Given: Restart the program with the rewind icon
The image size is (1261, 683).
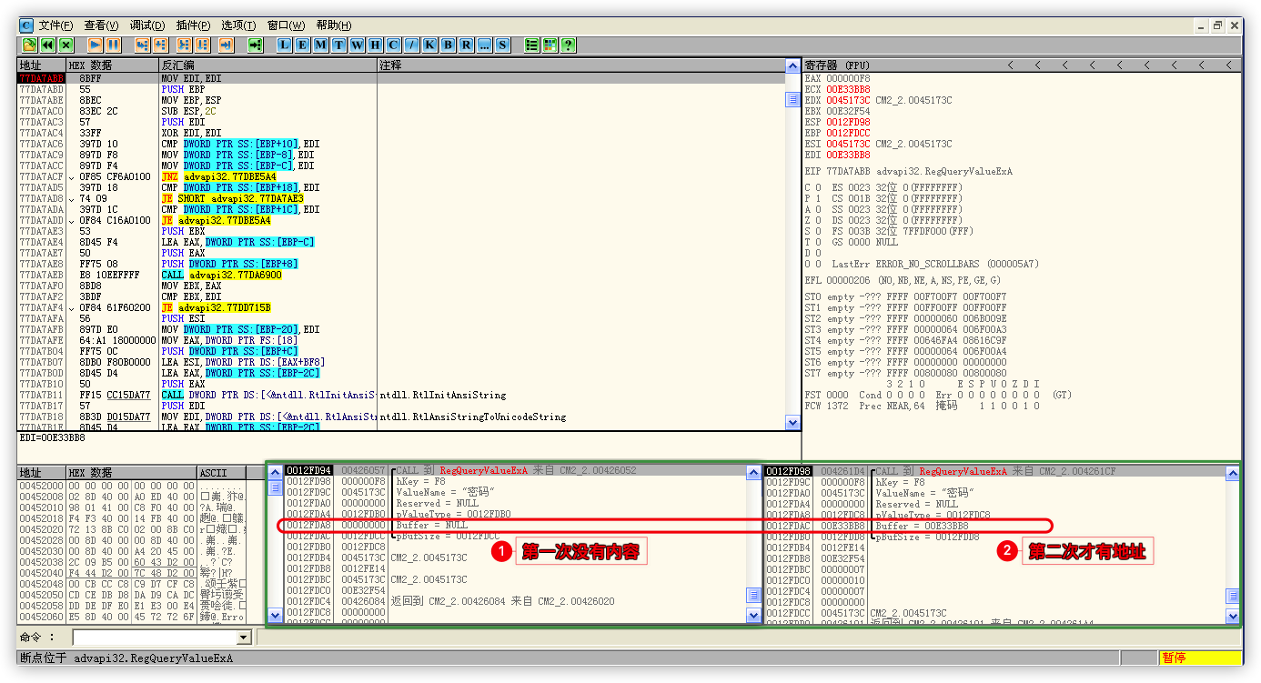Looking at the screenshot, I should [47, 45].
